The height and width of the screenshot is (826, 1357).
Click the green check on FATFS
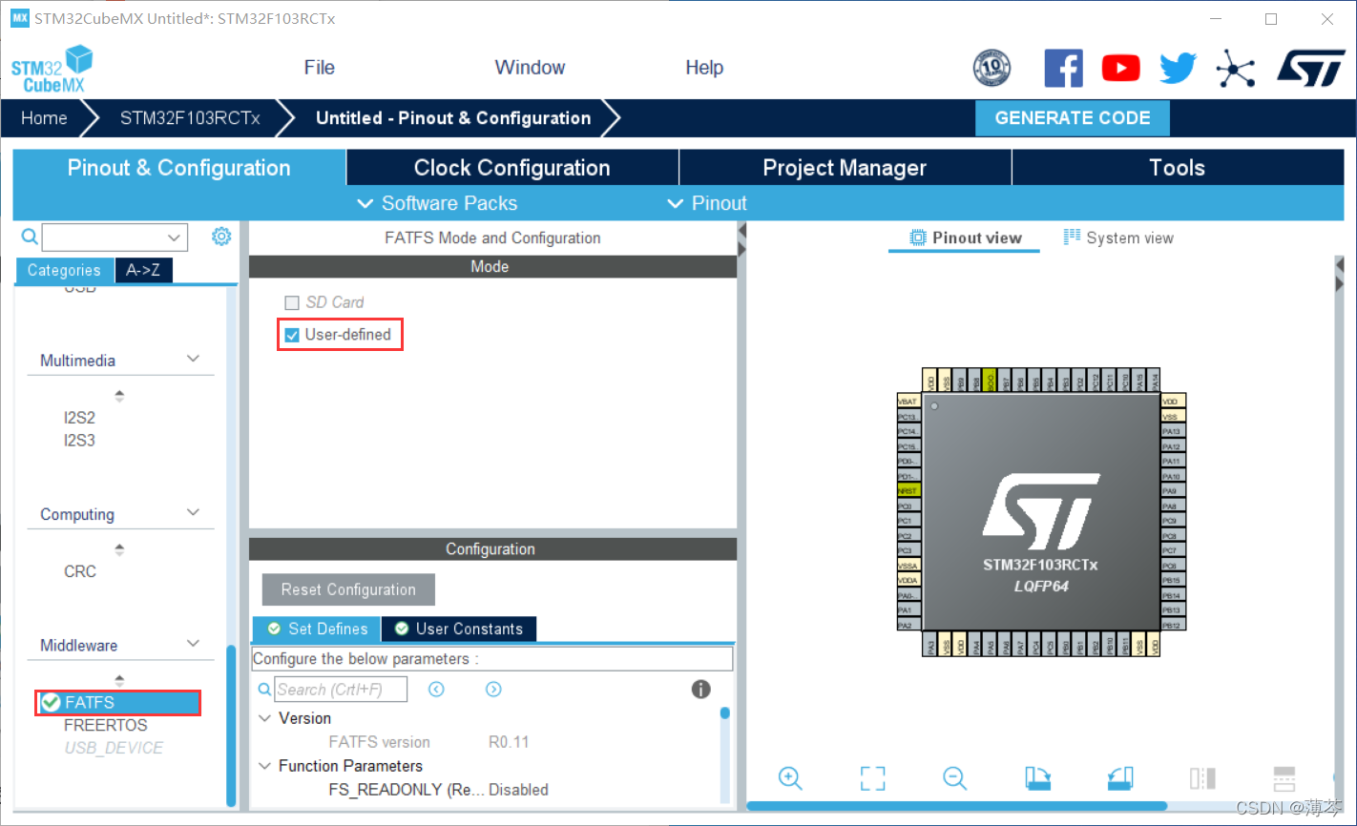[x=51, y=702]
